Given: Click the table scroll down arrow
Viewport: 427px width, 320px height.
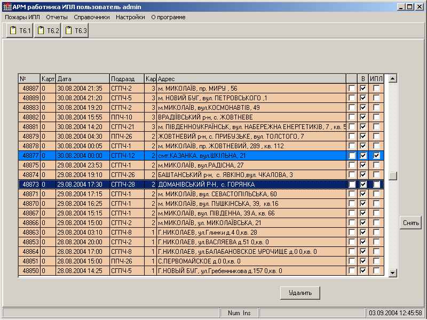Looking at the screenshot, I should coord(392,273).
